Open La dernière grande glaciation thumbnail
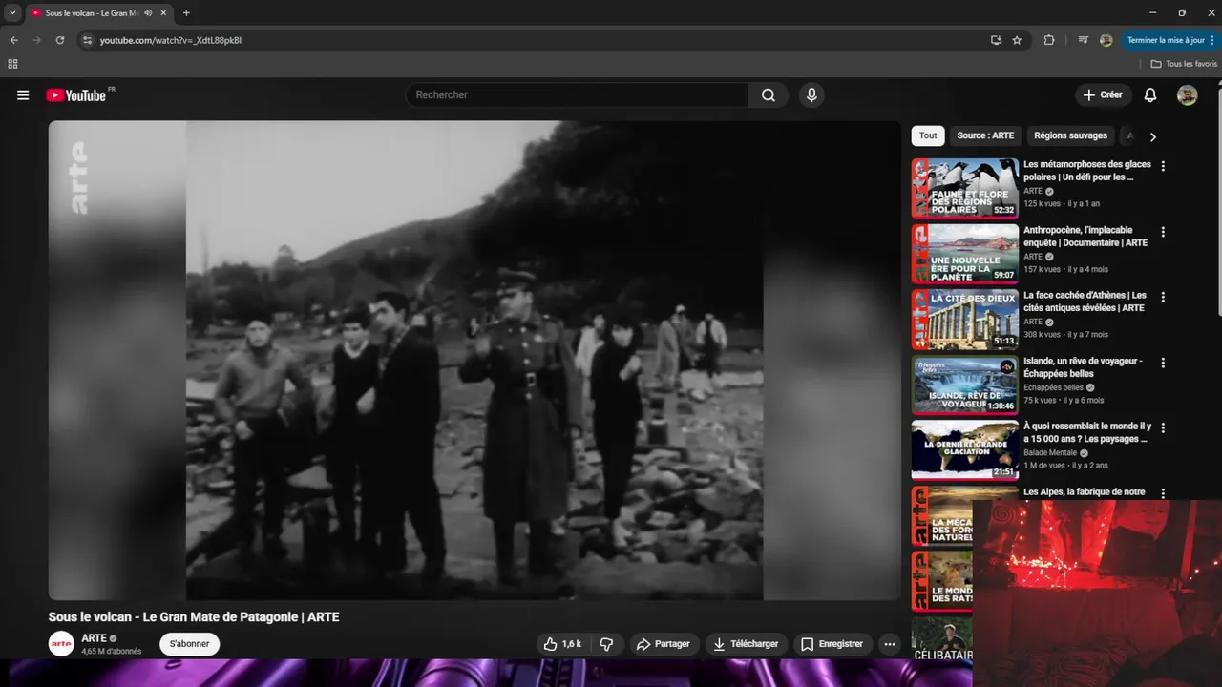 coord(965,450)
